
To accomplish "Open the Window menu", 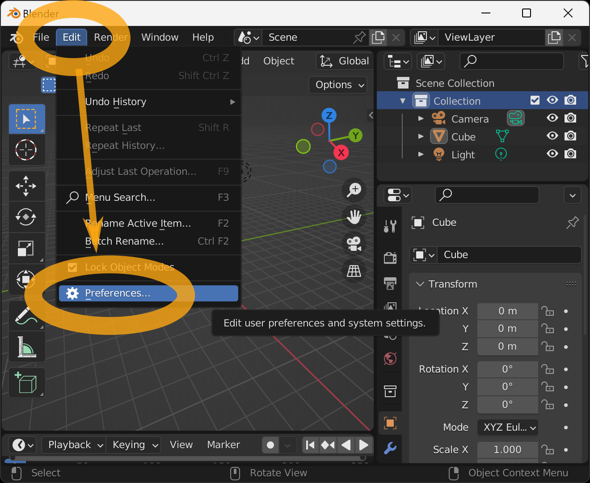I will click(x=160, y=37).
